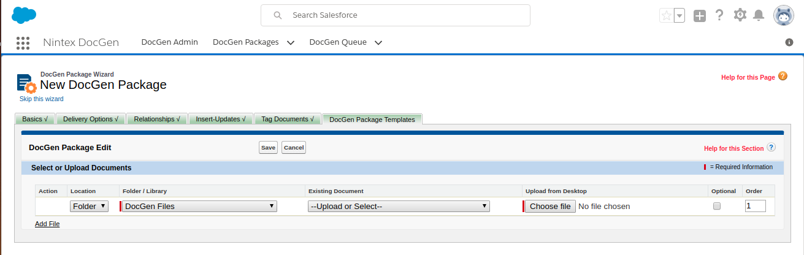Viewport: 804px width, 255px height.
Task: Expand the Location Folder dropdown
Action: (x=89, y=207)
